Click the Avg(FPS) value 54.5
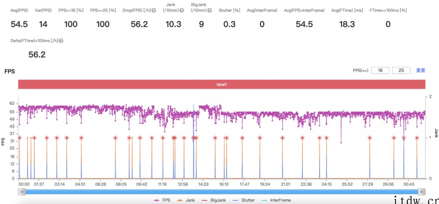The image size is (439, 204). click(19, 24)
